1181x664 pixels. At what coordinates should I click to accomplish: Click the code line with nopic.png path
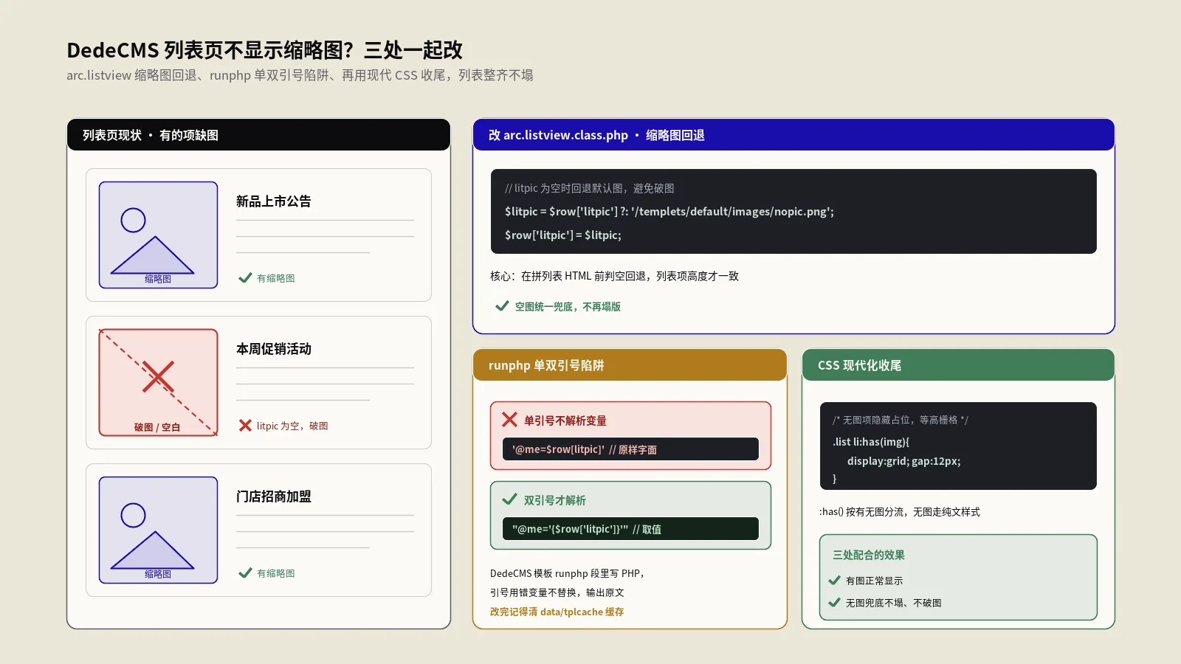pos(669,212)
